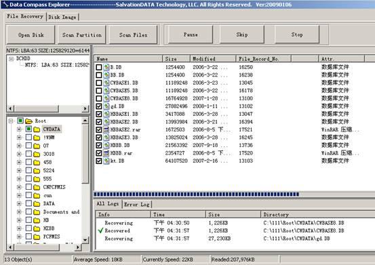The width and height of the screenshot is (375, 265).
Task: Click scroll-down arrow in folder tree
Action: (85, 240)
